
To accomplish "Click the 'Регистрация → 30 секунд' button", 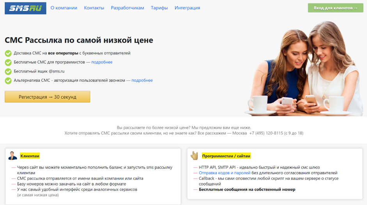I will [48, 97].
